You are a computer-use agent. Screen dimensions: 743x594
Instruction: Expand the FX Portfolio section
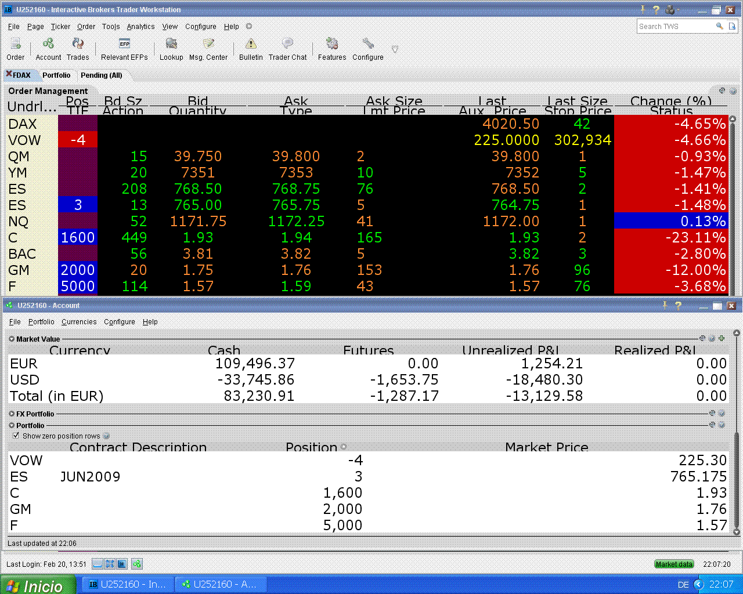tap(12, 414)
